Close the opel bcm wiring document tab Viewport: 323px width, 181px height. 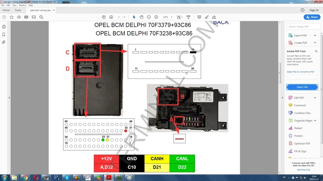point(54,10)
